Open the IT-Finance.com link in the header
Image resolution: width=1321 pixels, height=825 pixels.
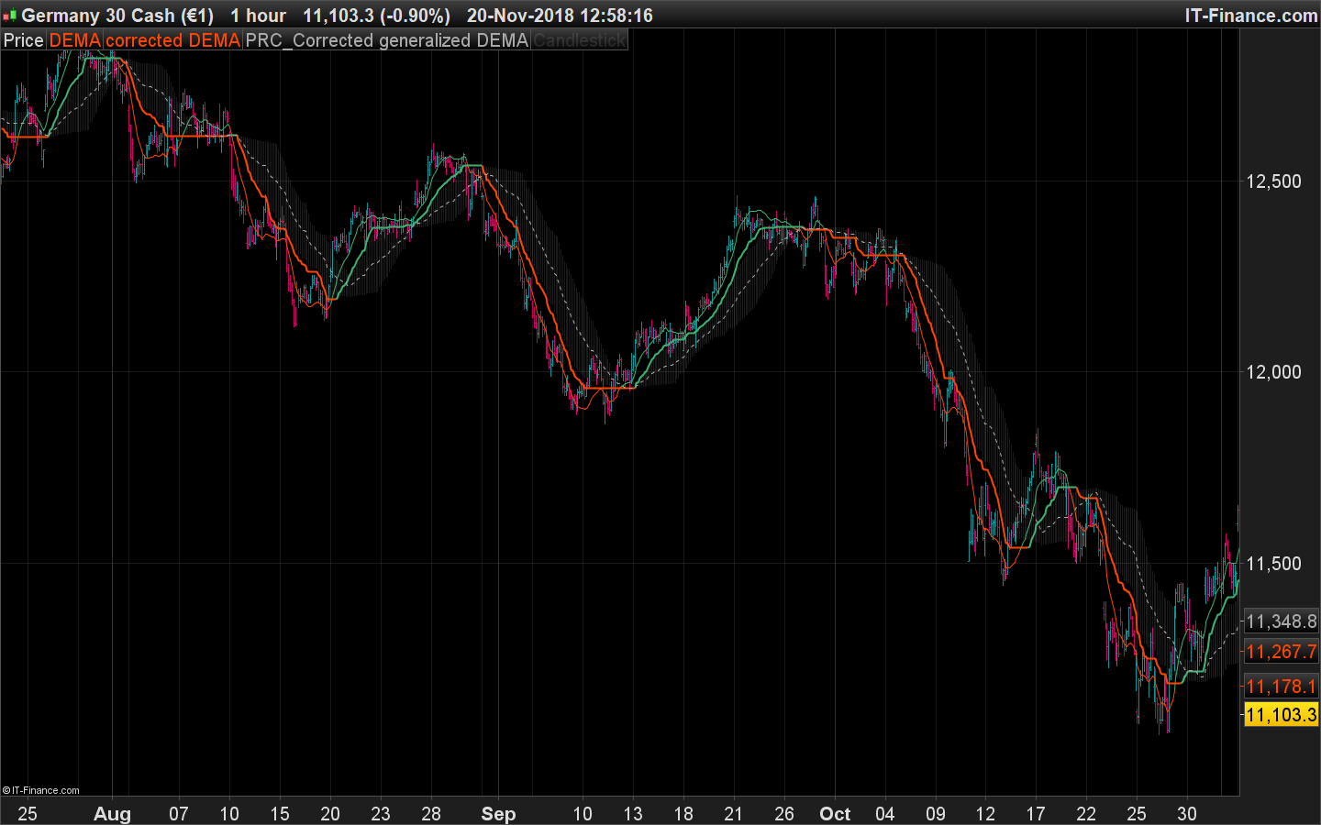coord(1251,16)
